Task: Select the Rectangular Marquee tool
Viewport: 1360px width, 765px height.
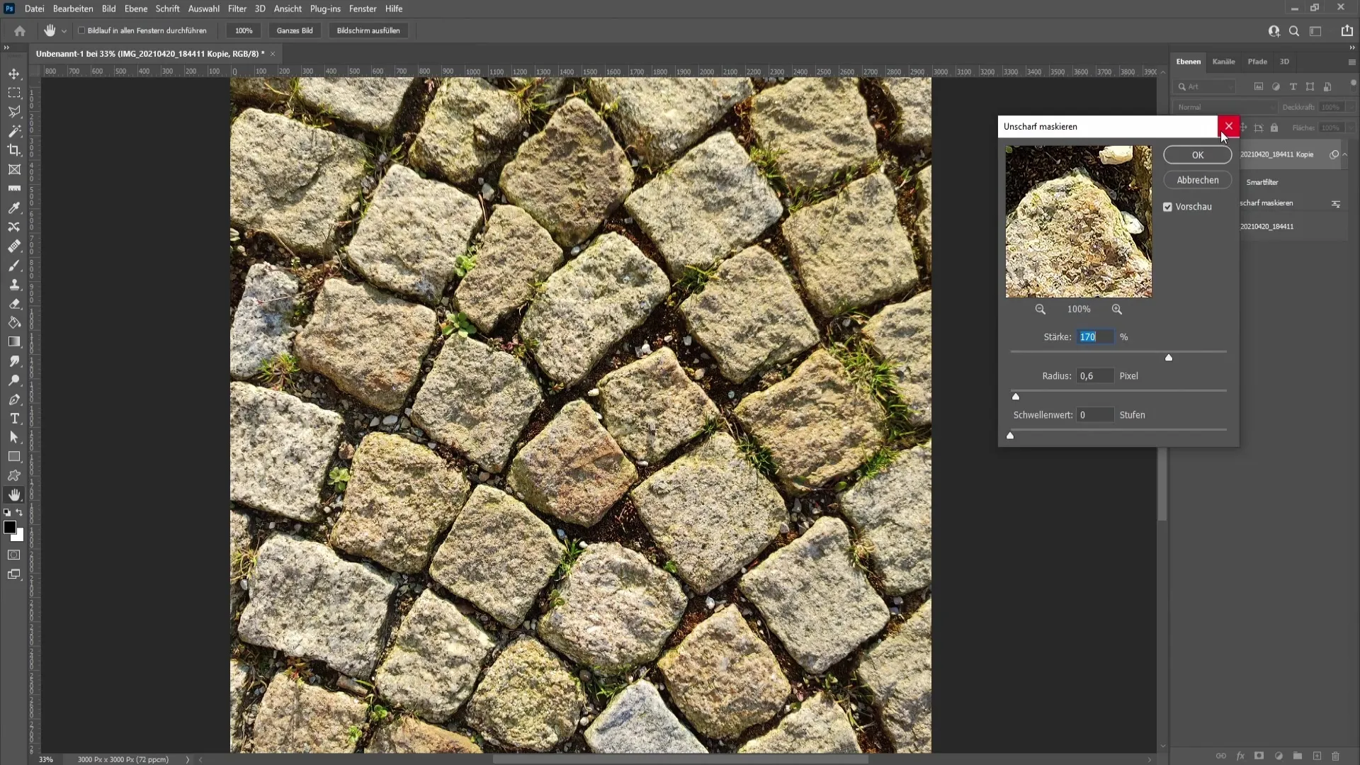Action: tap(14, 93)
